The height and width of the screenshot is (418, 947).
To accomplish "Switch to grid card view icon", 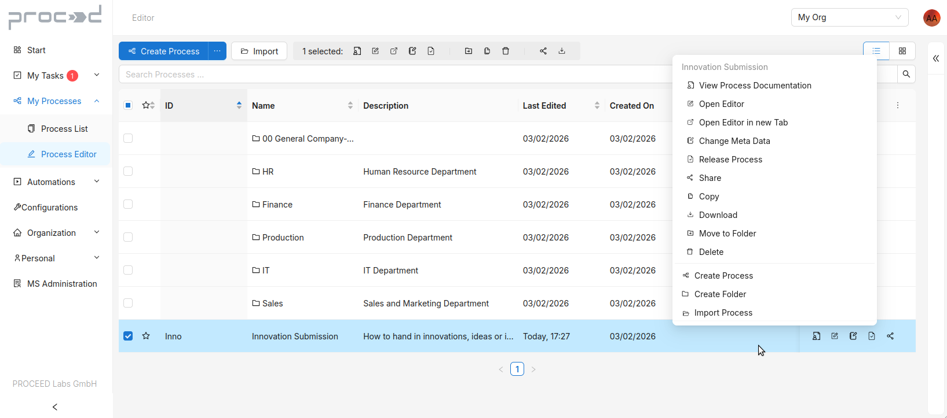I will coord(902,51).
